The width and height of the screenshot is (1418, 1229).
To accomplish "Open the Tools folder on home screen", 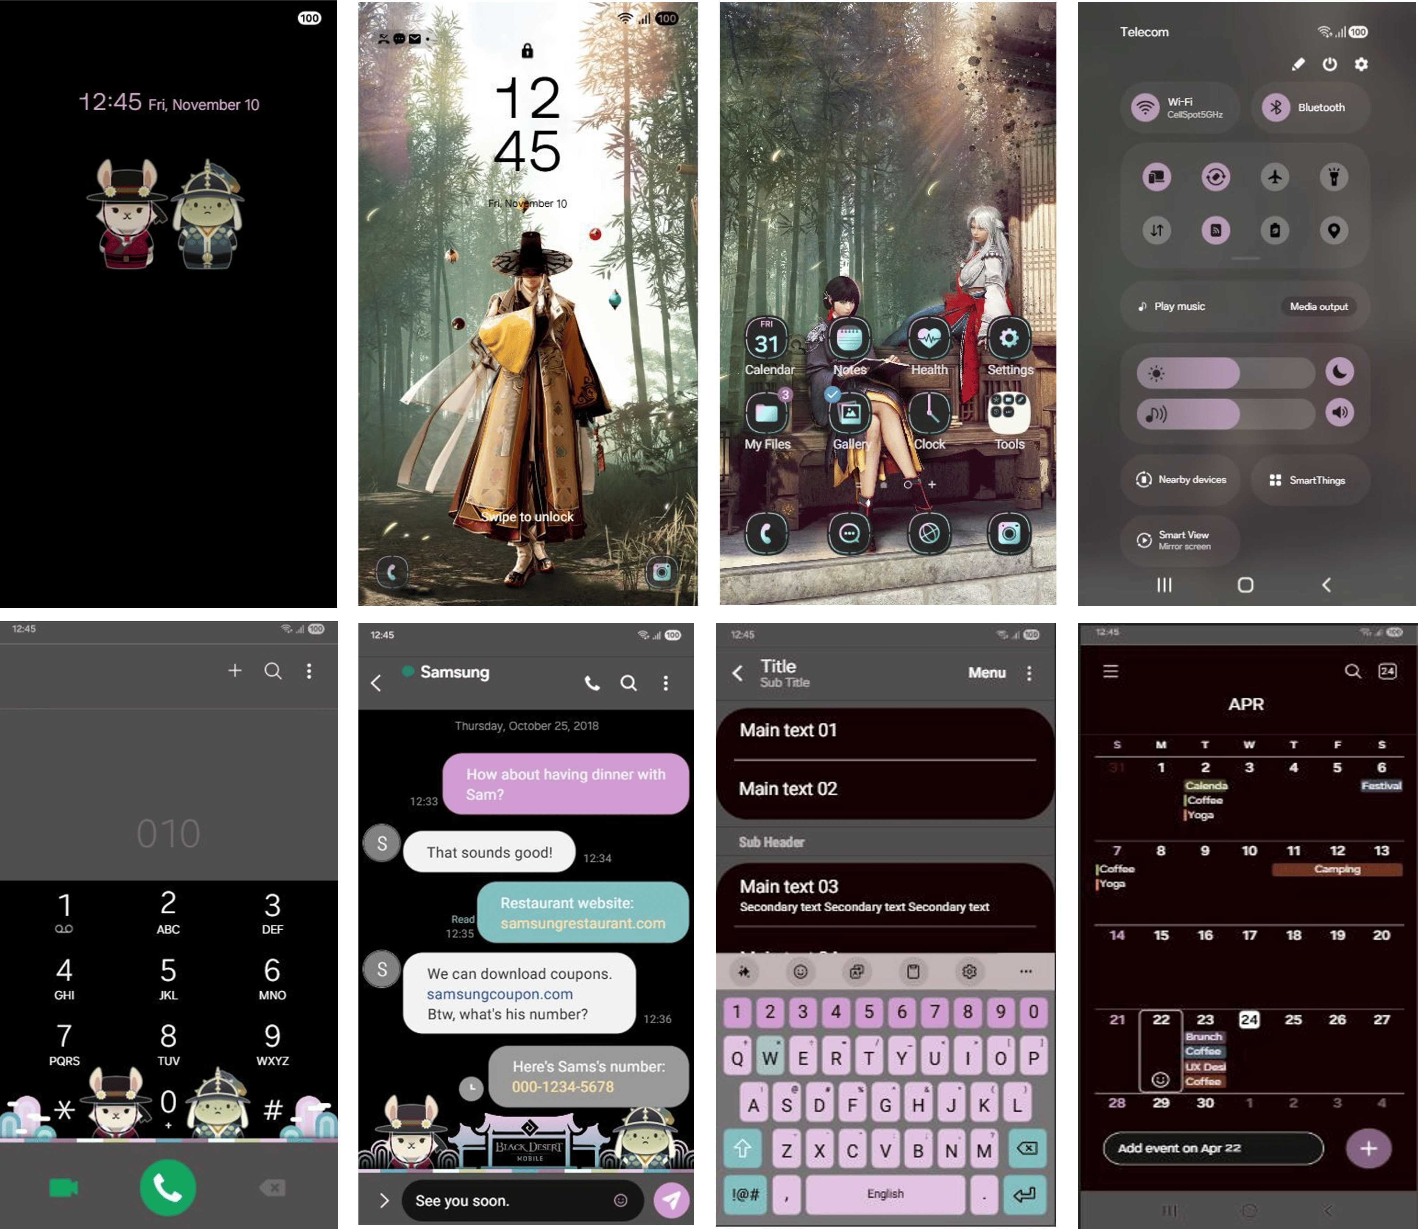I will 1009,413.
